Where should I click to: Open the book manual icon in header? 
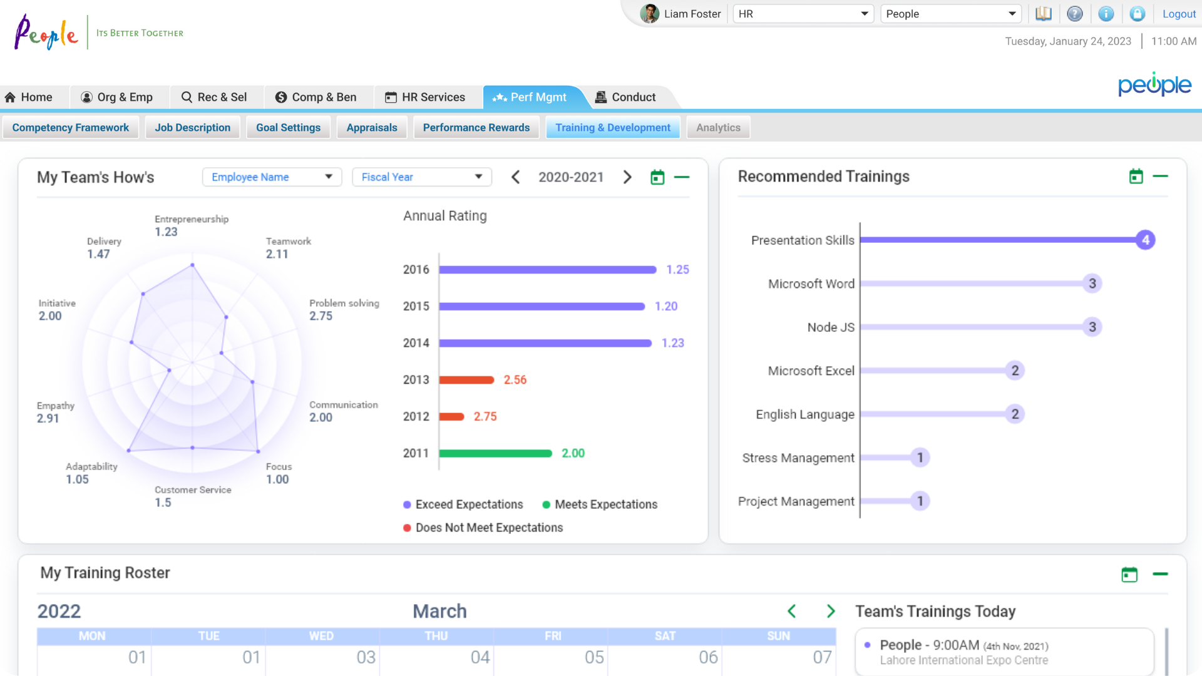1043,14
